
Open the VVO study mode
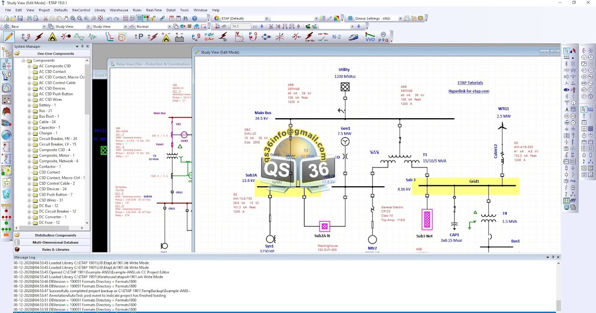(370, 37)
